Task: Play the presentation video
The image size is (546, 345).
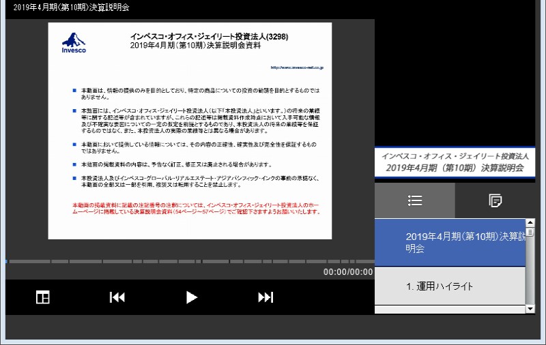Action: tap(191, 297)
